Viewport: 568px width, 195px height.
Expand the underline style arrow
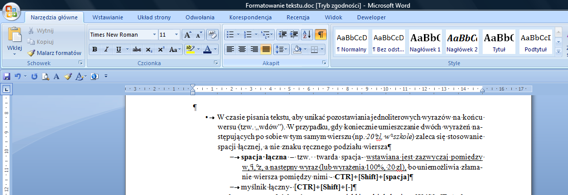(x=127, y=49)
